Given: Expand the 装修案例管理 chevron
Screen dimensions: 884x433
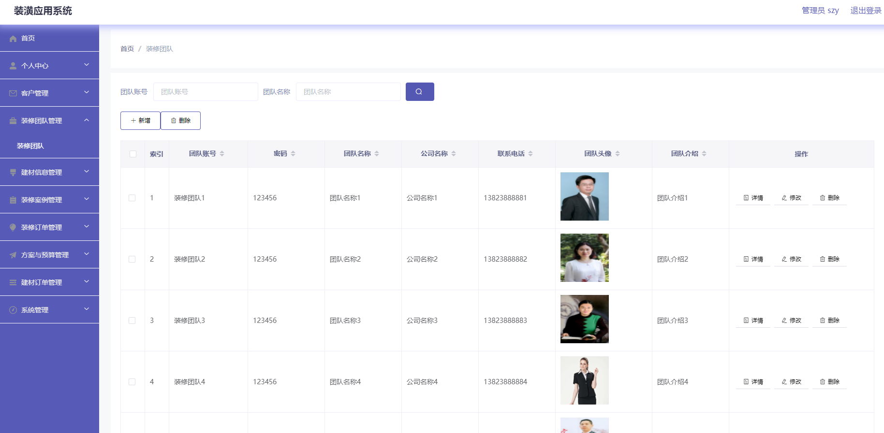Looking at the screenshot, I should [x=87, y=199].
